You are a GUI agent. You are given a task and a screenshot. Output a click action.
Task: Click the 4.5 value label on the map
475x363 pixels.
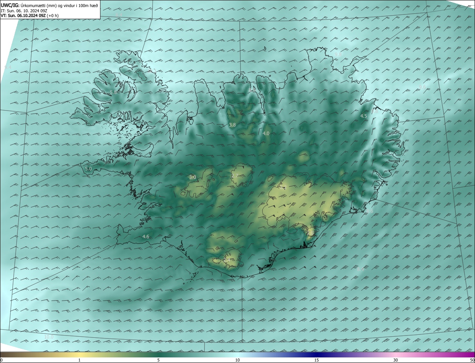coord(364,116)
